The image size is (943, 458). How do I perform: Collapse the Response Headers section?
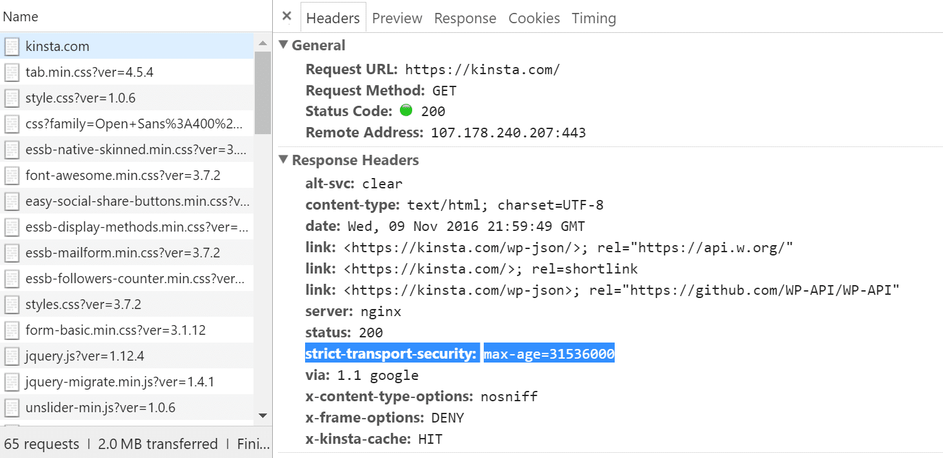(x=283, y=160)
